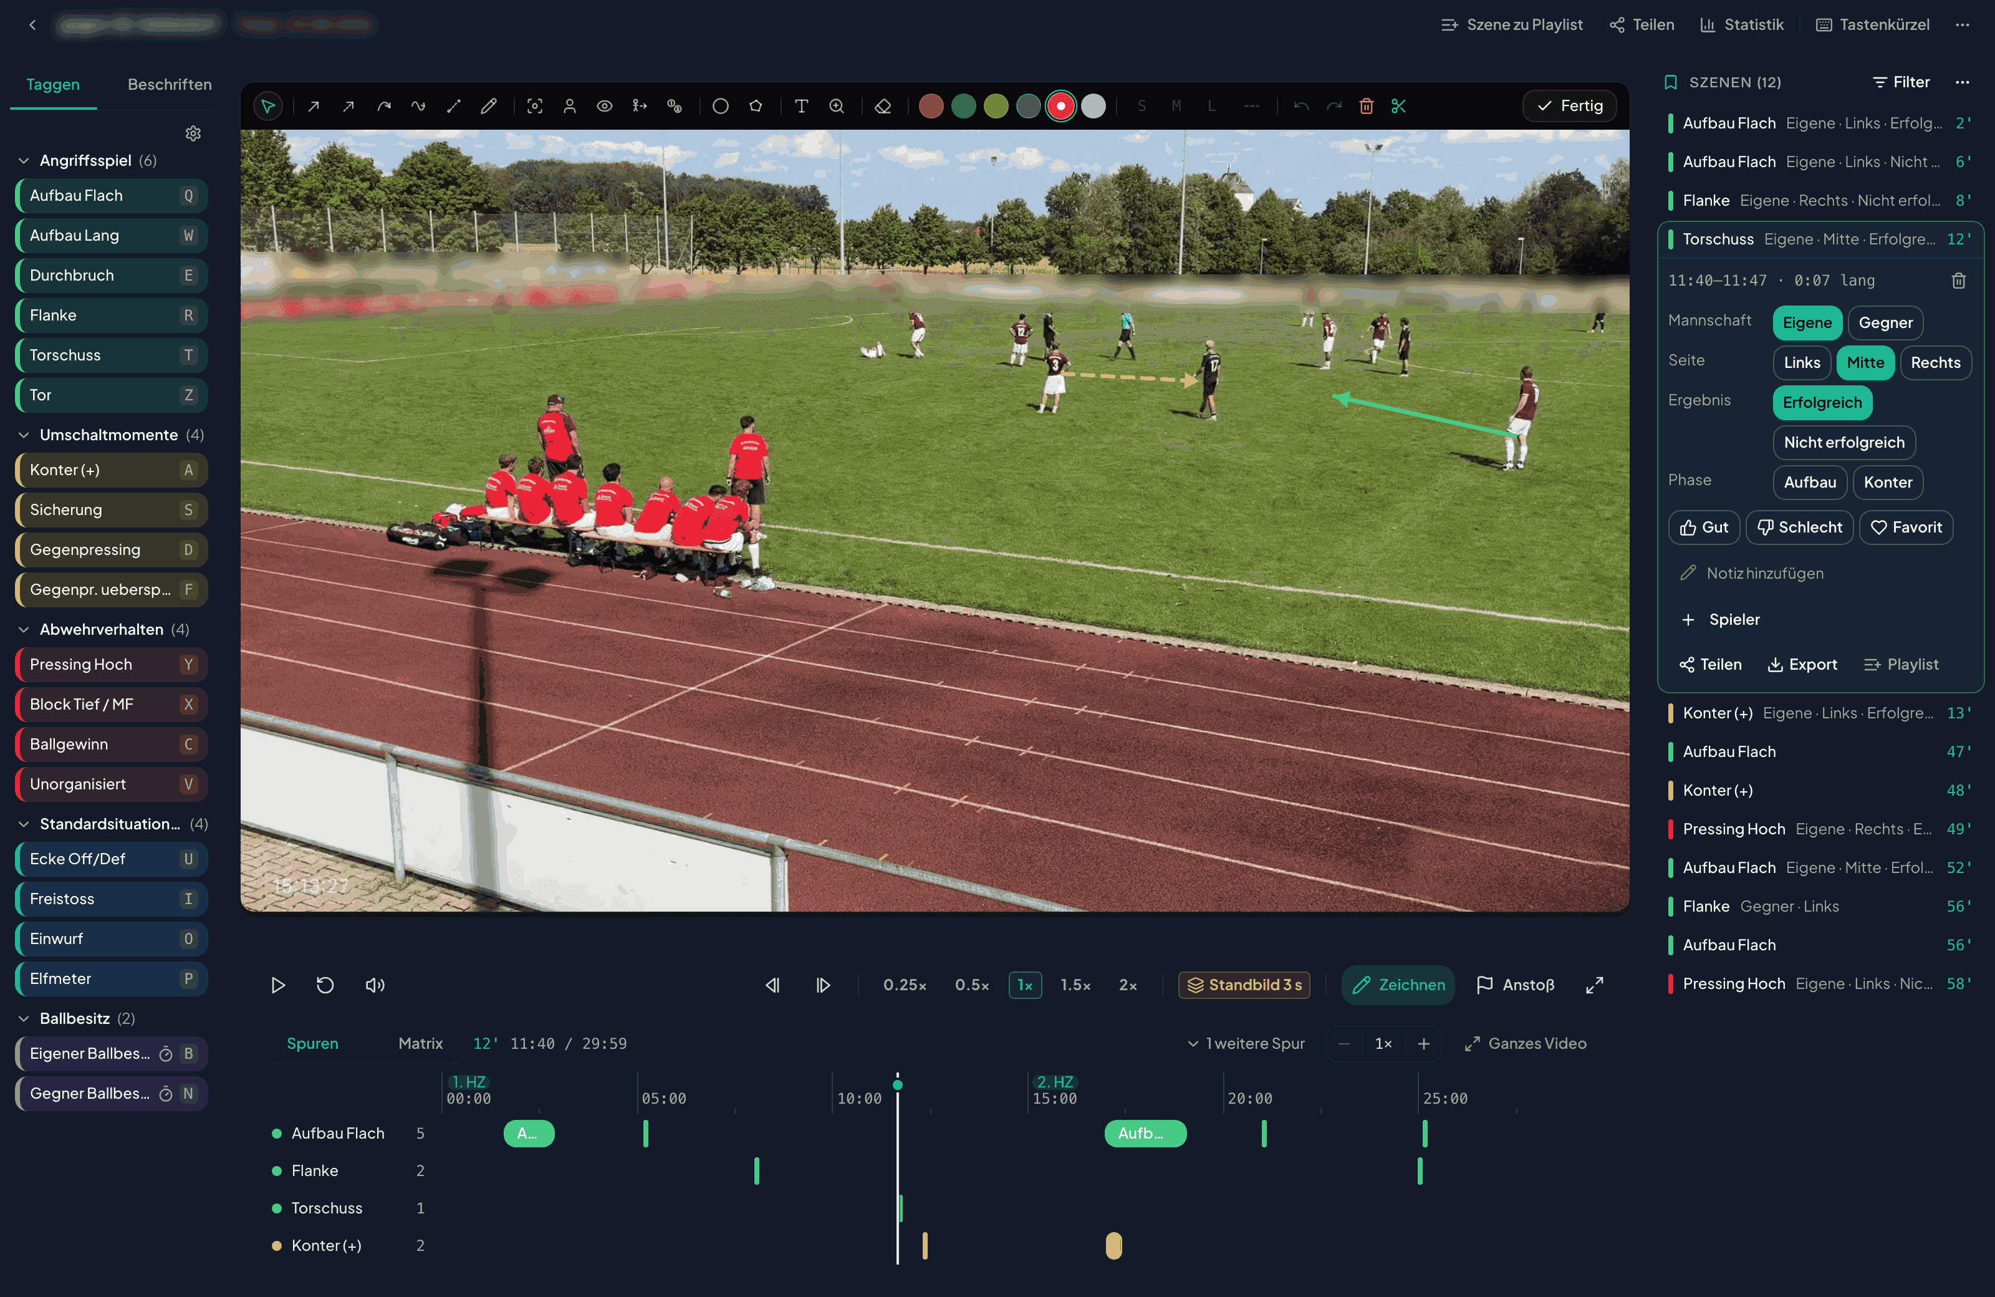Collapse the Abwehrverhalten tag group
Image resolution: width=1995 pixels, height=1297 pixels.
[24, 630]
